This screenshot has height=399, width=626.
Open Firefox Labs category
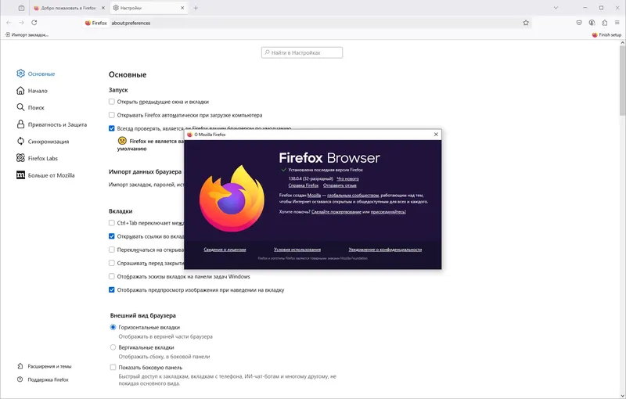pos(37,158)
